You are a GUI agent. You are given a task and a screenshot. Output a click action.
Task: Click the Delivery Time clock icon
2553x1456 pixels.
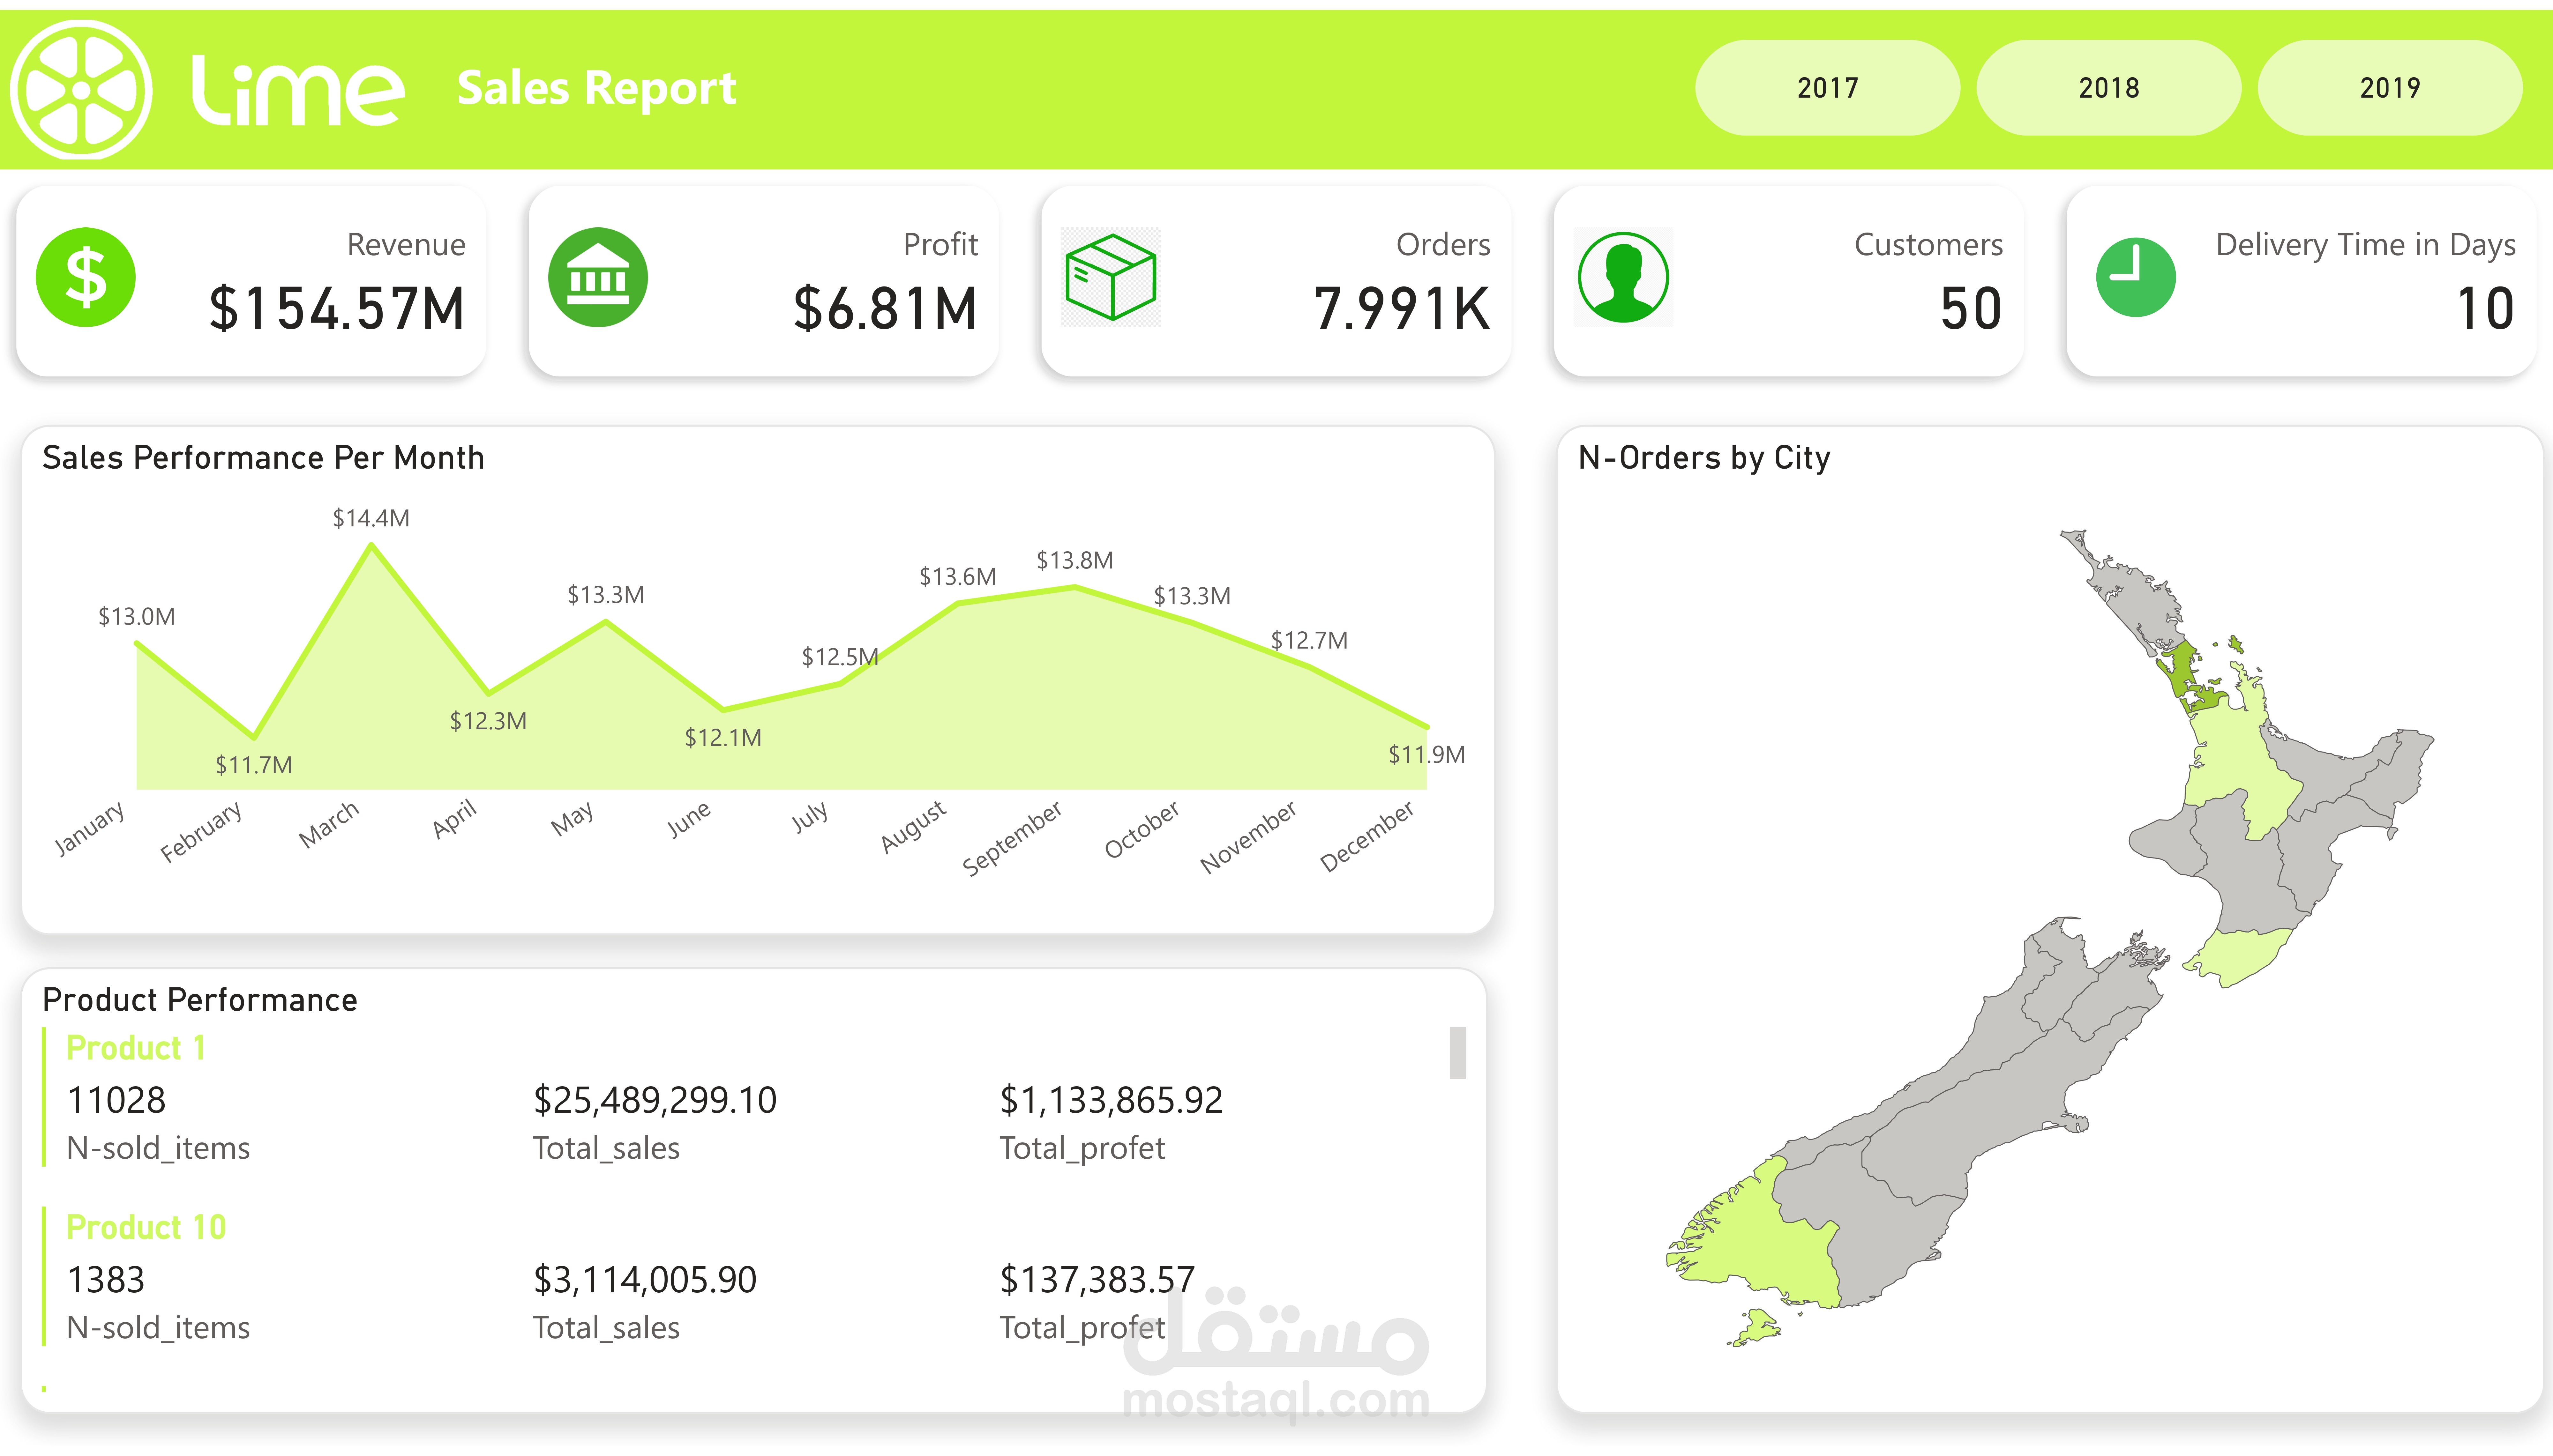coord(2136,277)
